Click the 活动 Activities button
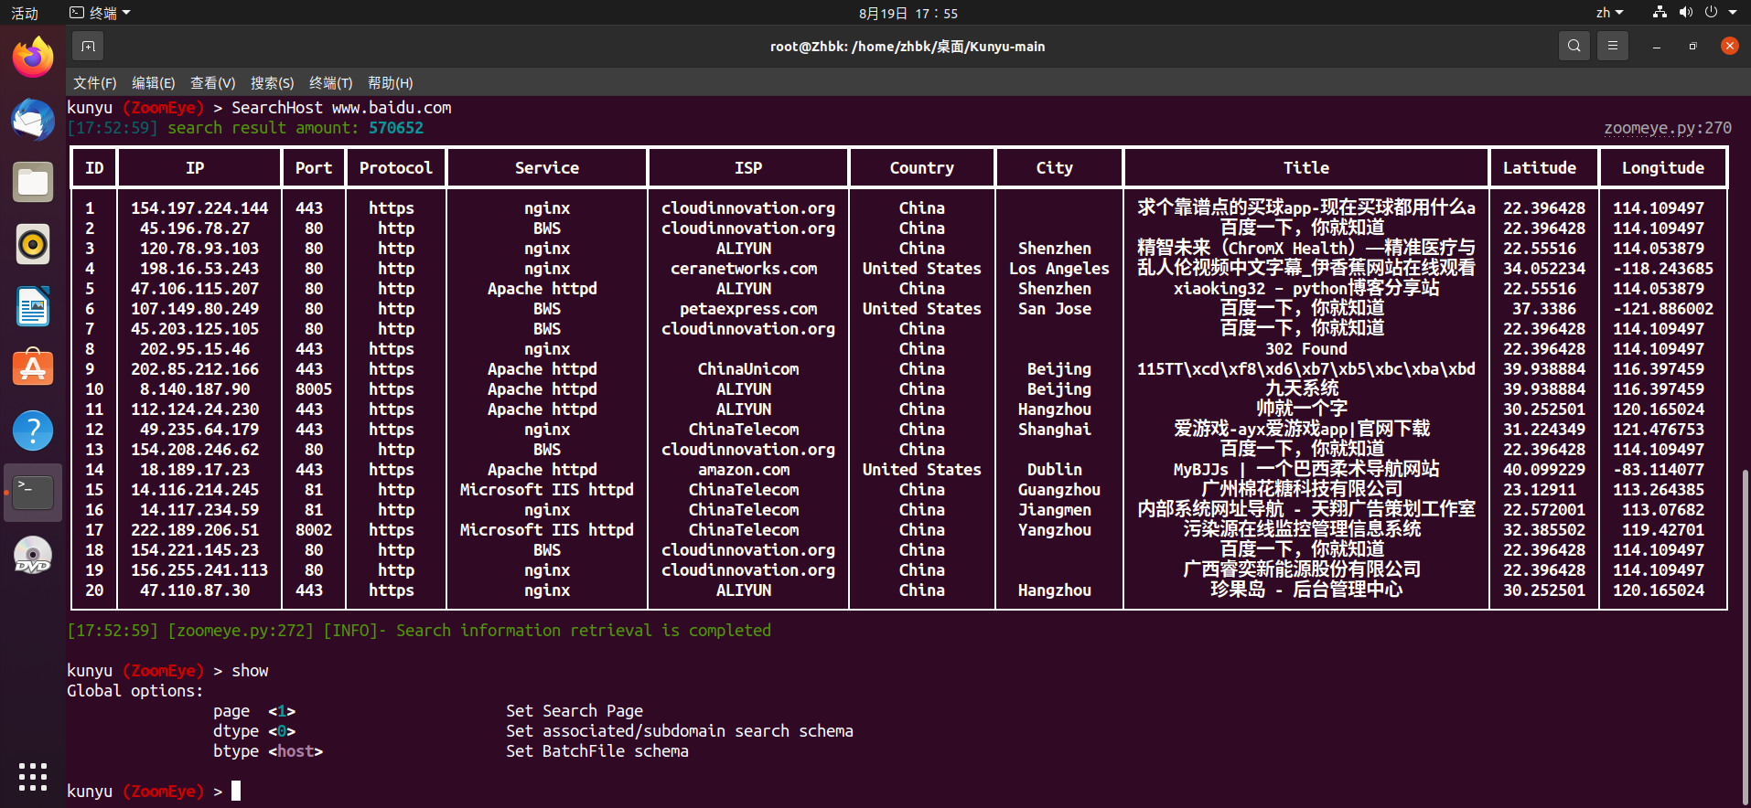This screenshot has width=1751, height=808. [25, 13]
